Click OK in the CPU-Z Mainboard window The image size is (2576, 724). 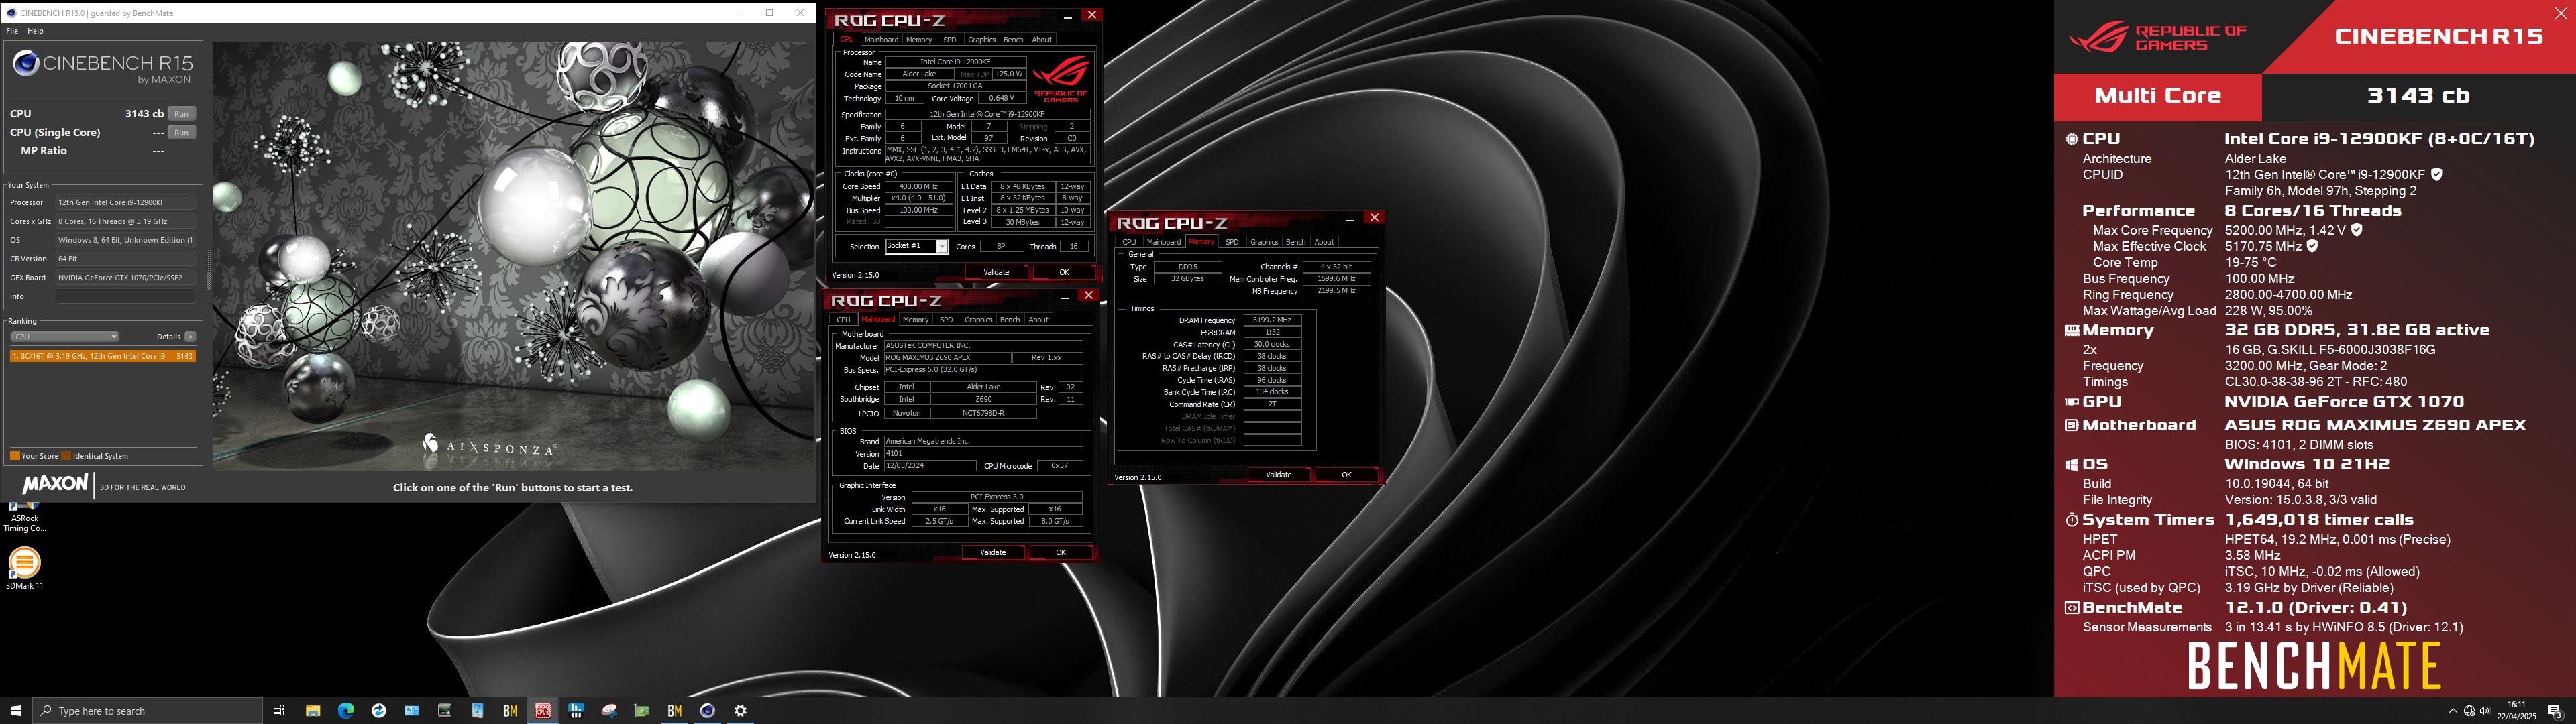tap(1061, 552)
